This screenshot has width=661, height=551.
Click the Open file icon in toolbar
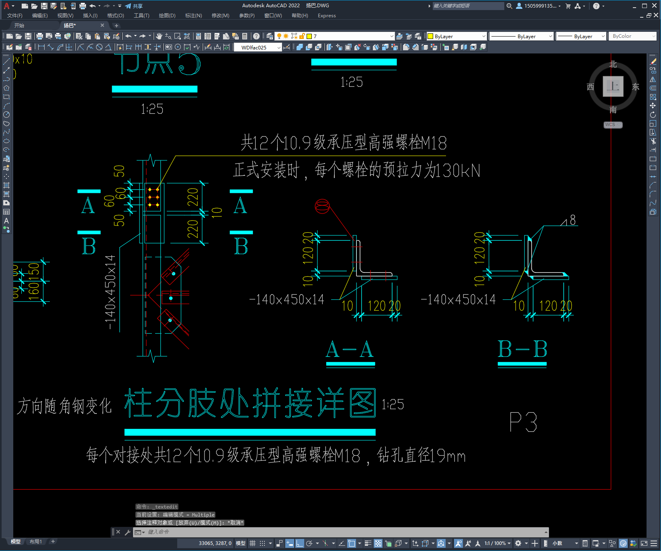point(18,36)
